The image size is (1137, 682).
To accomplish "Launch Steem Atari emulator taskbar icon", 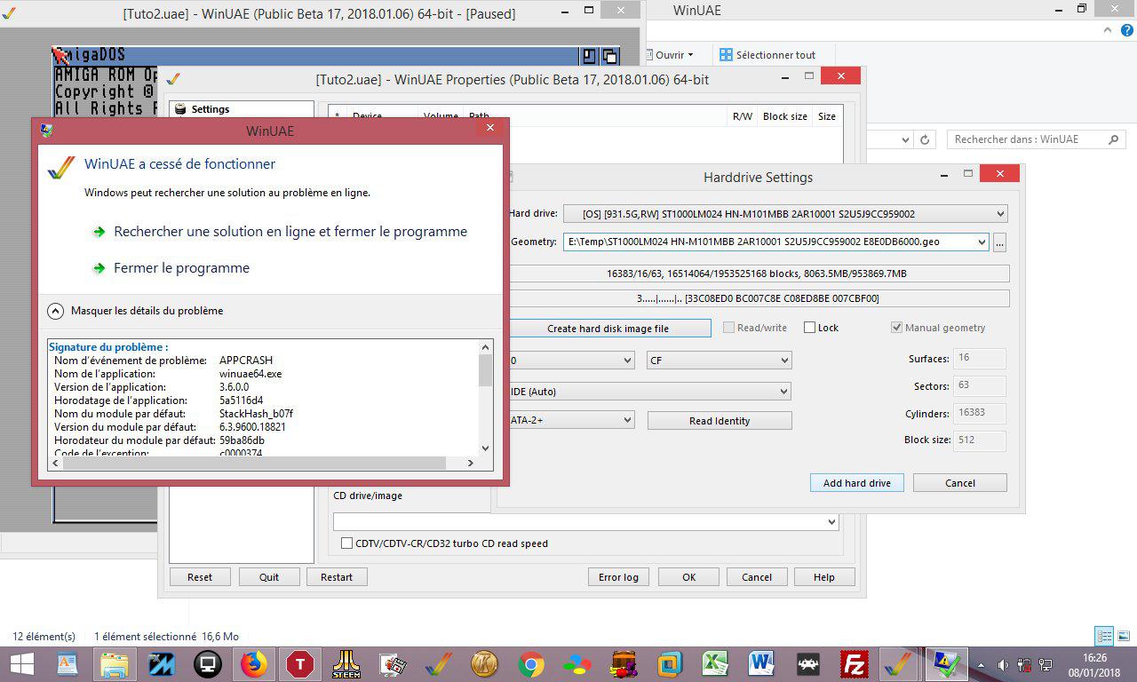I will [x=346, y=663].
